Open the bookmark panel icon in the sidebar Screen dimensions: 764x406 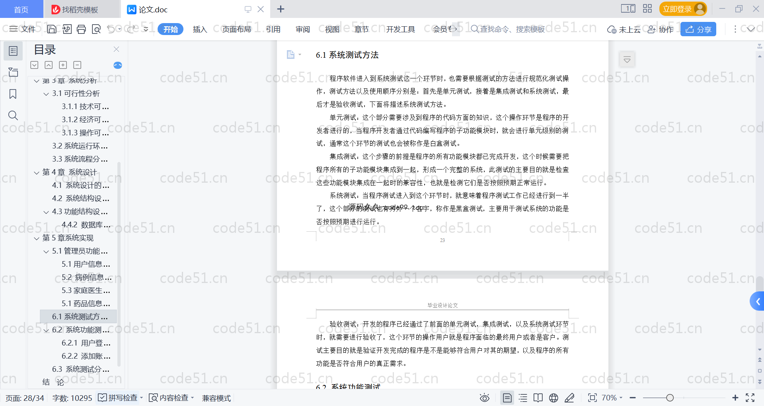coord(13,94)
